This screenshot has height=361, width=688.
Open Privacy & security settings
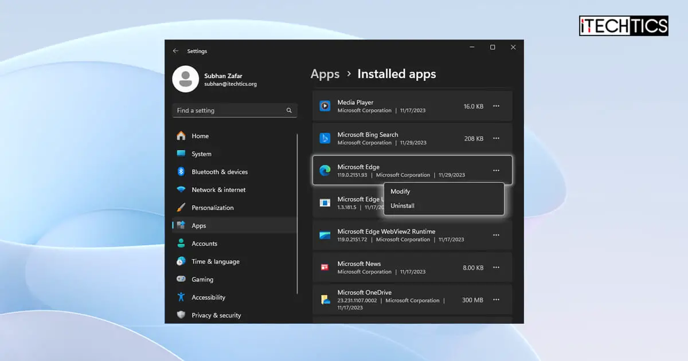pos(234,315)
